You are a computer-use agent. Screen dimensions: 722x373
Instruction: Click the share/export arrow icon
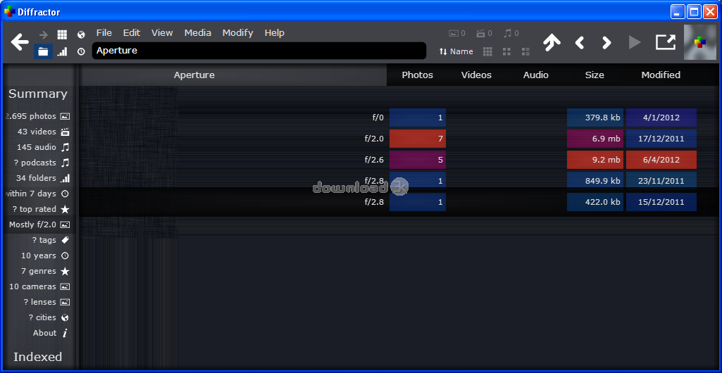pos(666,42)
